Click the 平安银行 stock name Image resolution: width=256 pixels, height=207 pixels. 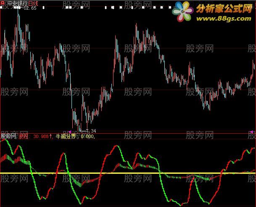point(18,3)
